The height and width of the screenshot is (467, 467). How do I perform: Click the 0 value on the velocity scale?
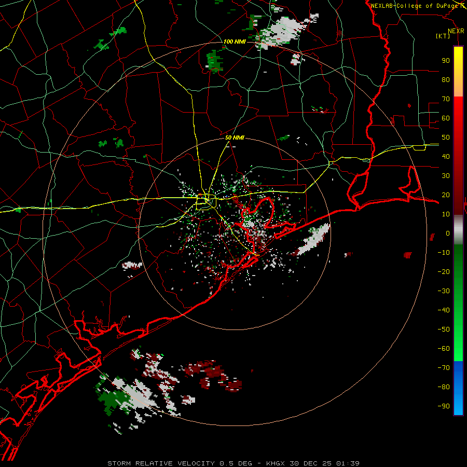448,233
